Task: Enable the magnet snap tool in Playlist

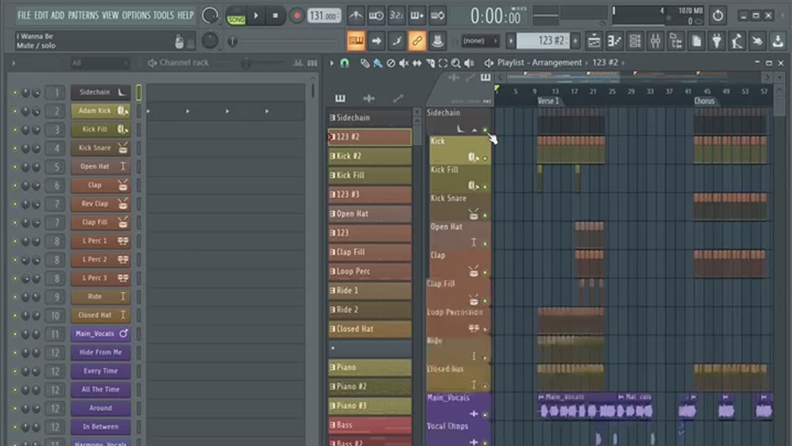Action: pyautogui.click(x=345, y=63)
